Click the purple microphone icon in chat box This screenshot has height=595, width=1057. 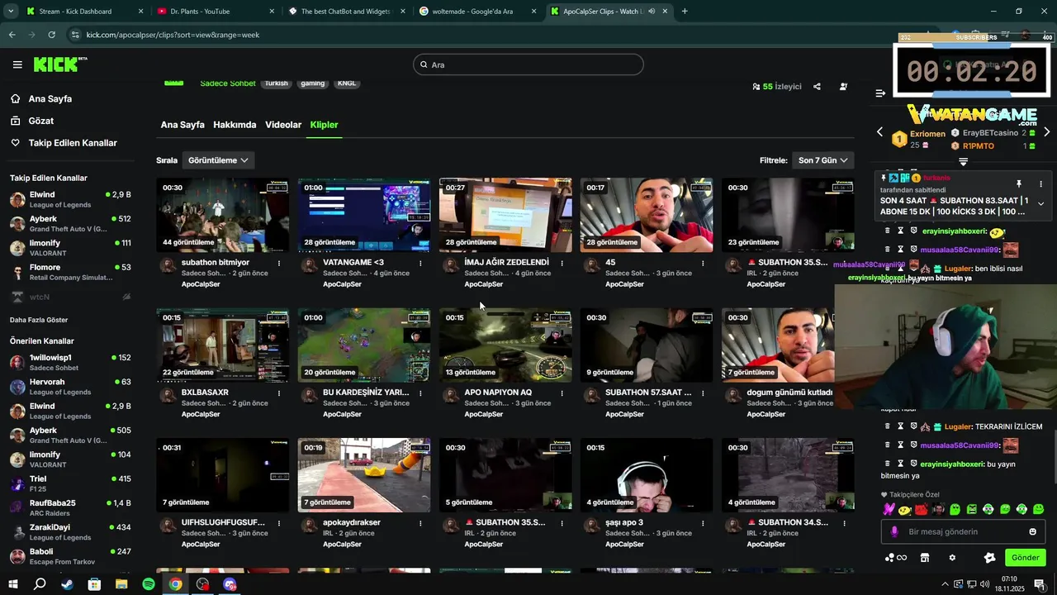893,531
